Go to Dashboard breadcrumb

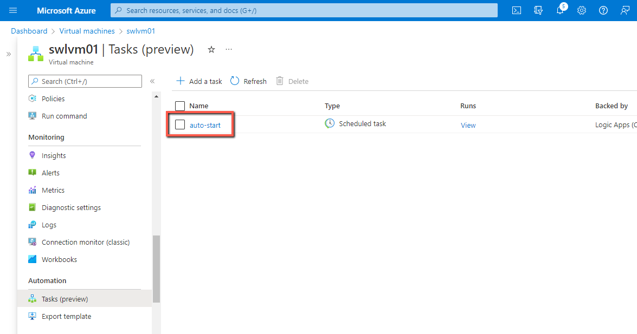point(29,31)
